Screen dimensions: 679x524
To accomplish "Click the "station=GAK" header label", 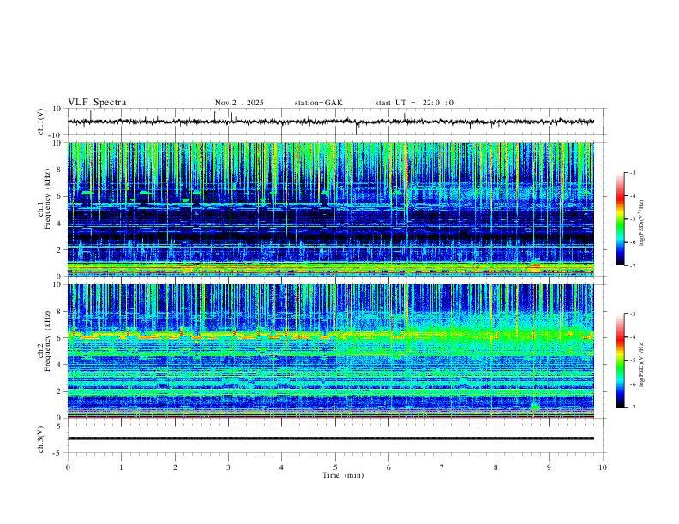I will pyautogui.click(x=318, y=103).
